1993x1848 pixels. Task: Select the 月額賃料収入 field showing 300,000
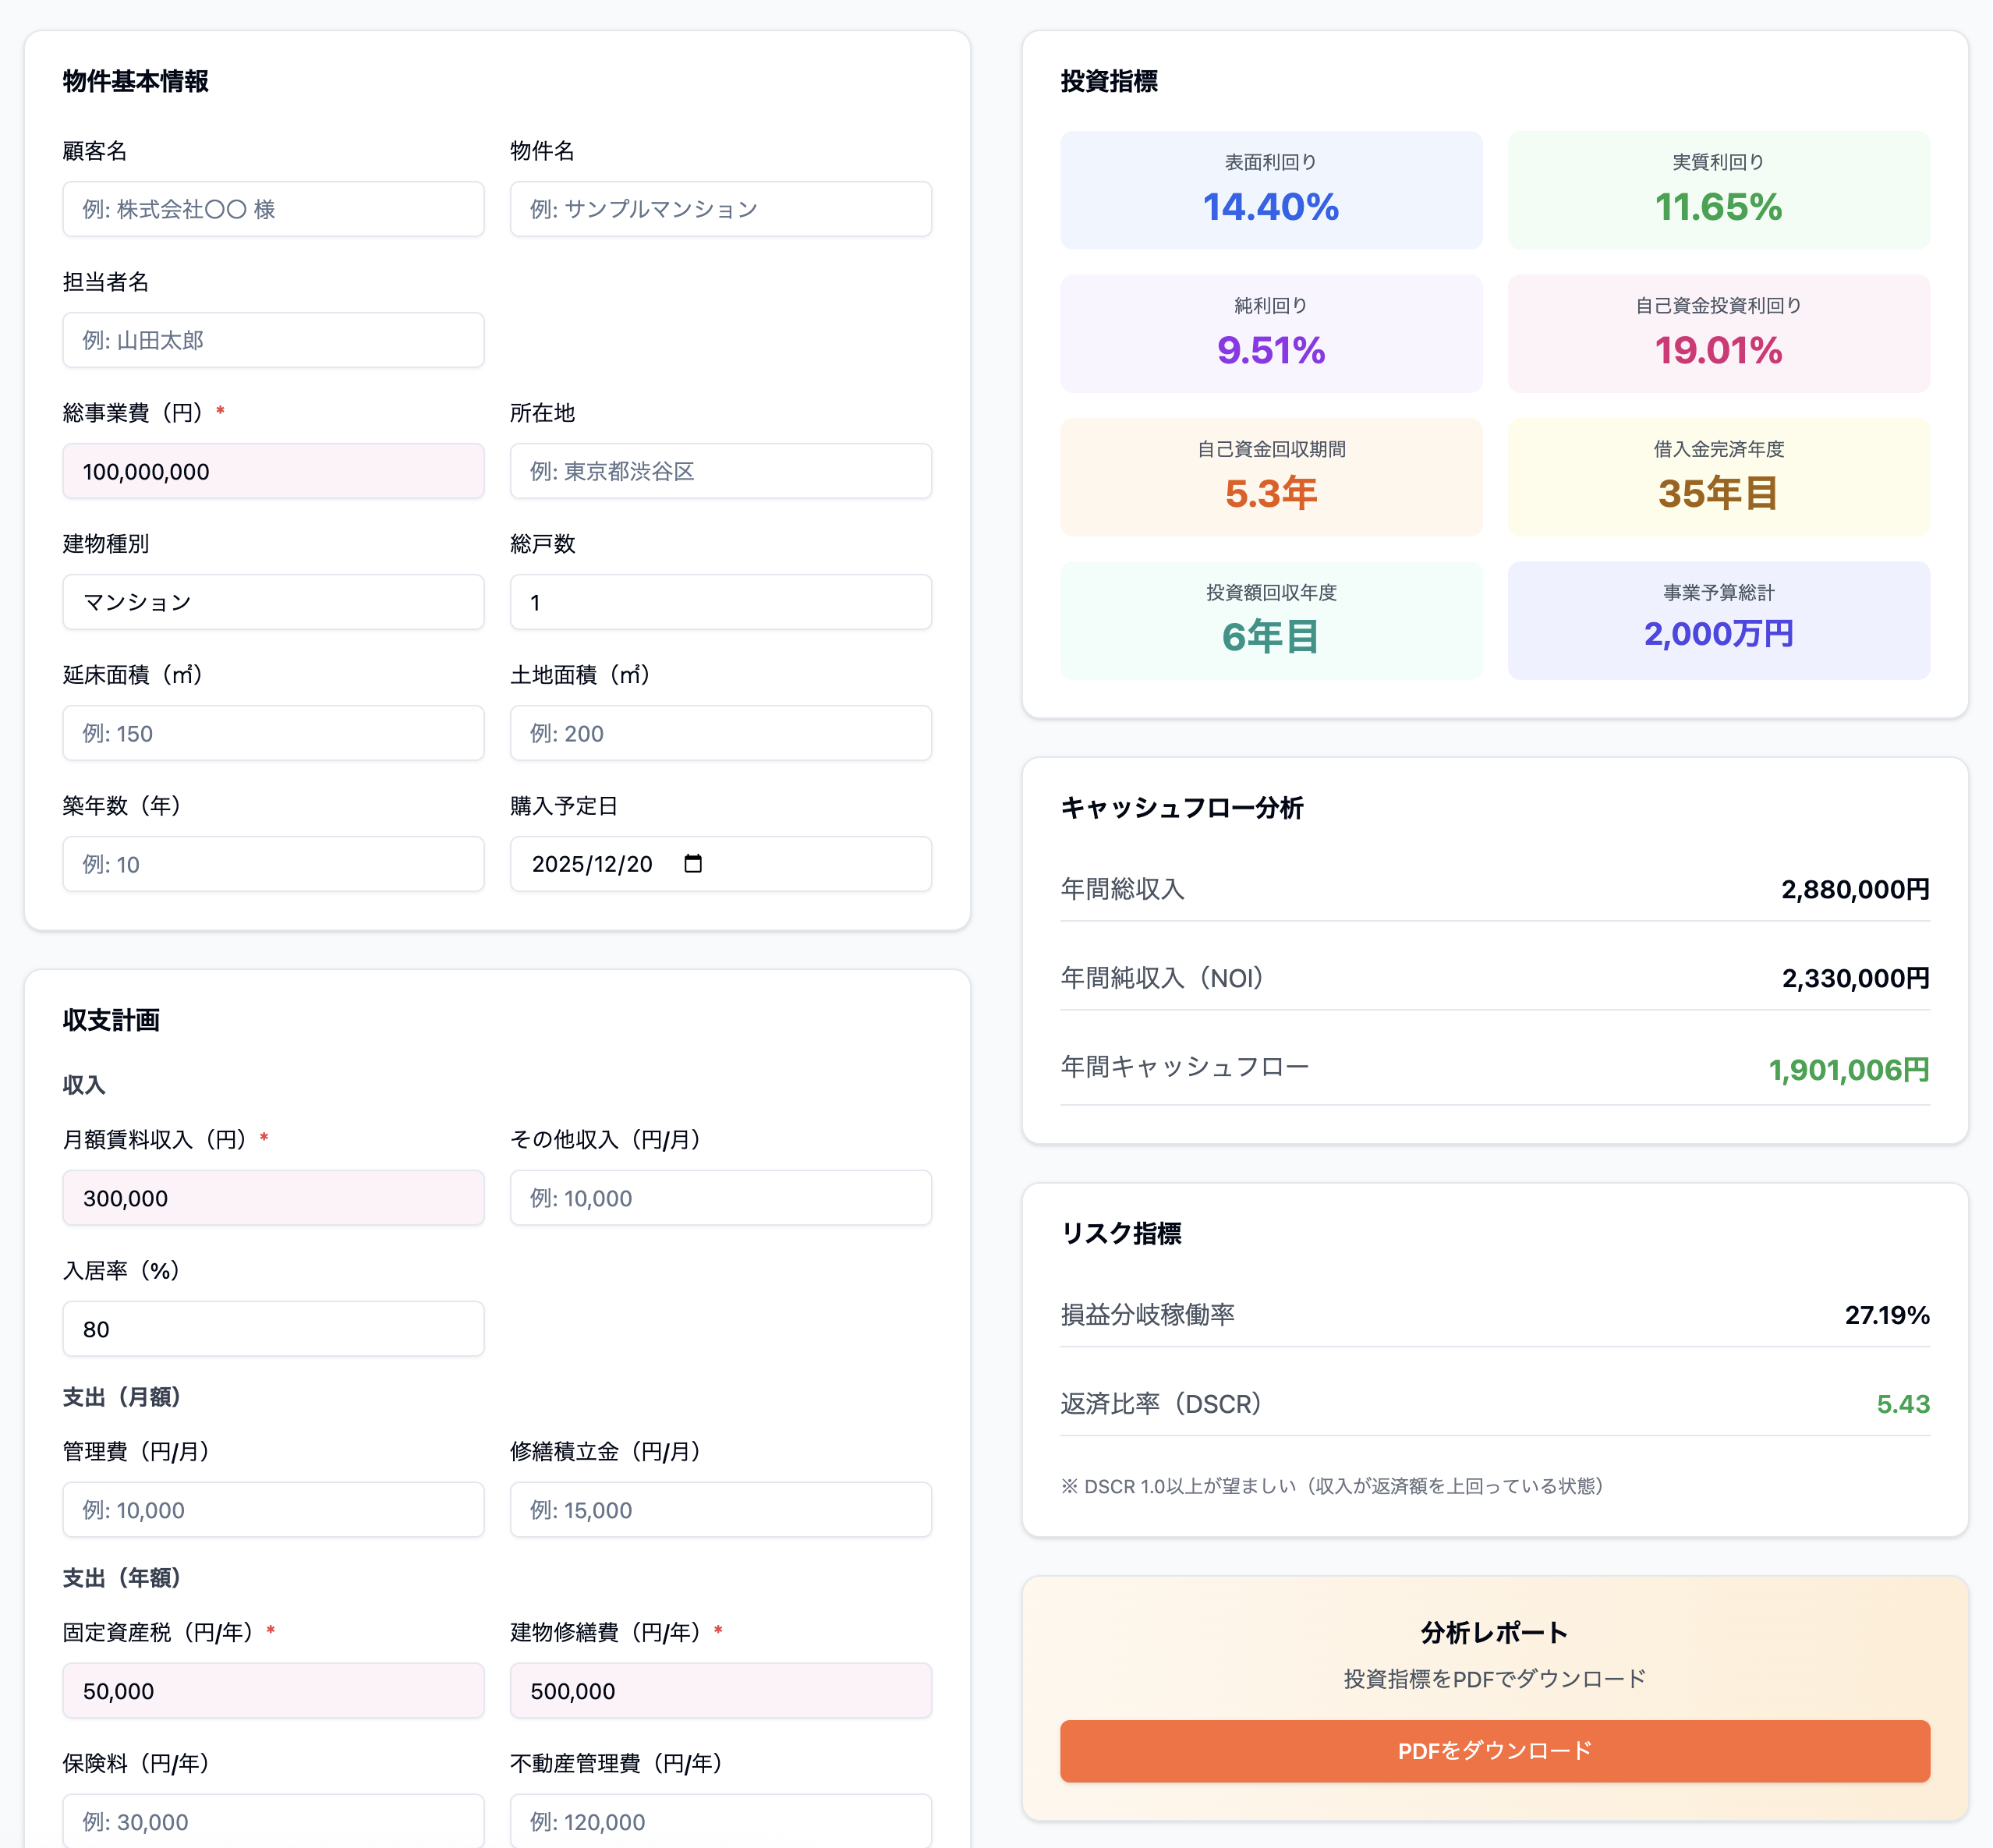click(x=273, y=1198)
